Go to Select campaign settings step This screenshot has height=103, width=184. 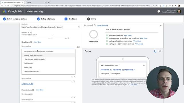coord(15,19)
